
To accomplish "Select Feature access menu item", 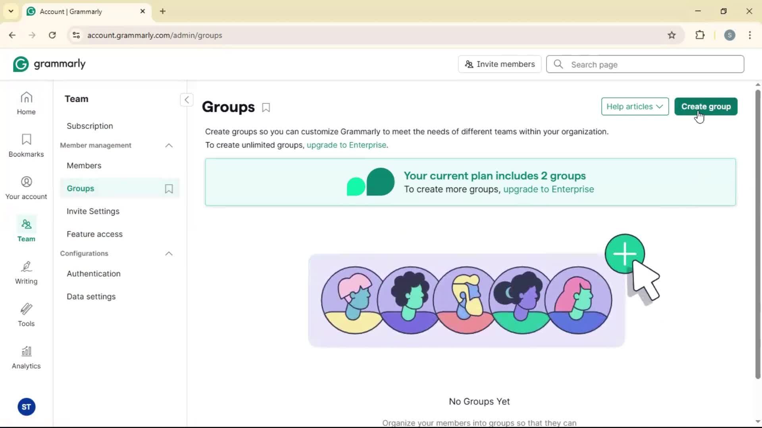I will click(x=94, y=234).
